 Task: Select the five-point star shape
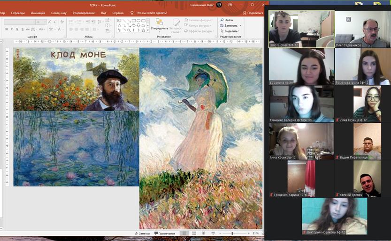click(143, 30)
